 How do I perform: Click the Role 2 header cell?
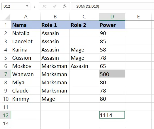point(84,25)
